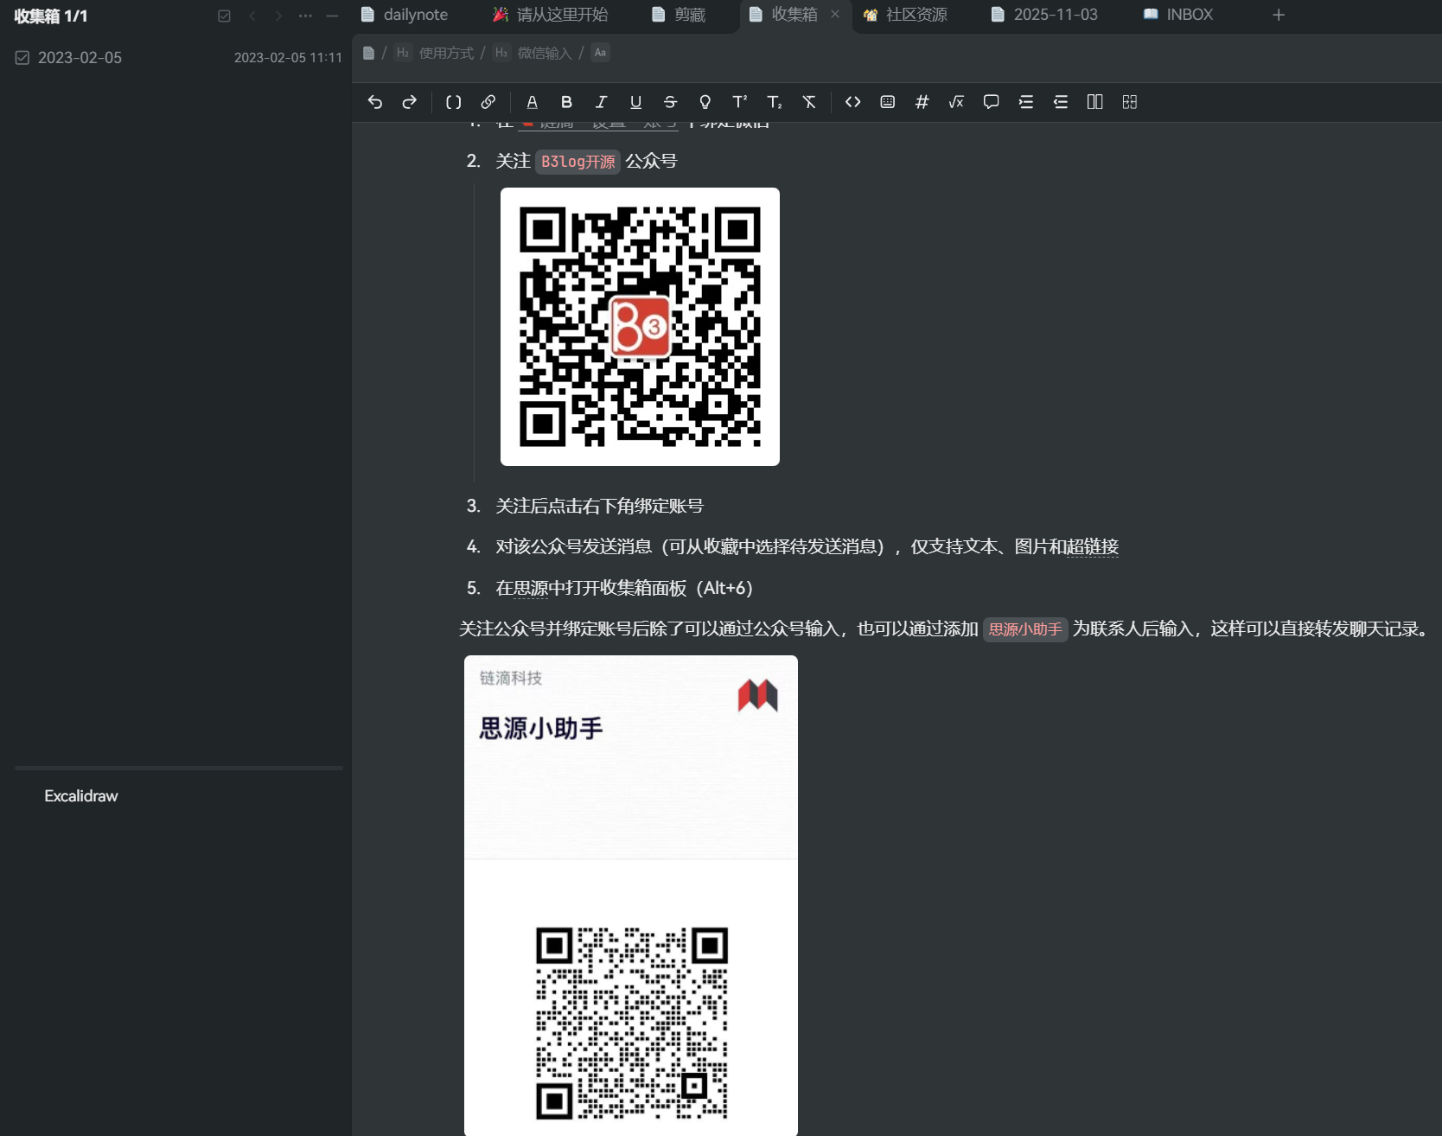The height and width of the screenshot is (1136, 1442).
Task: Click the tag (#) icon
Action: coord(922,102)
